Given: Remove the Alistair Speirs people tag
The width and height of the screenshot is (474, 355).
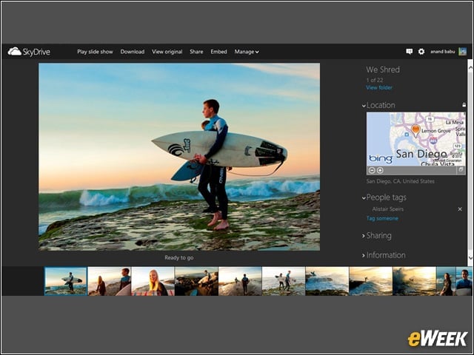Looking at the screenshot, I should click(460, 209).
